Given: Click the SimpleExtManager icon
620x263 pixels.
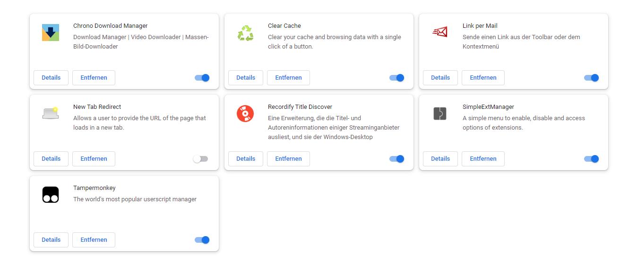Looking at the screenshot, I should [x=440, y=114].
